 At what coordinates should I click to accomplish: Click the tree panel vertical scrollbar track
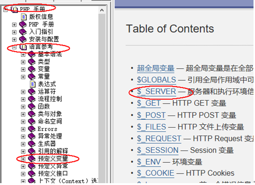102,98
